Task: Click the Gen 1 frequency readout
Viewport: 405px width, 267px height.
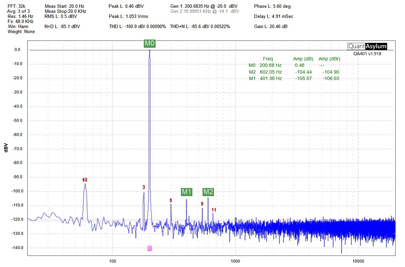Action: tap(204, 6)
